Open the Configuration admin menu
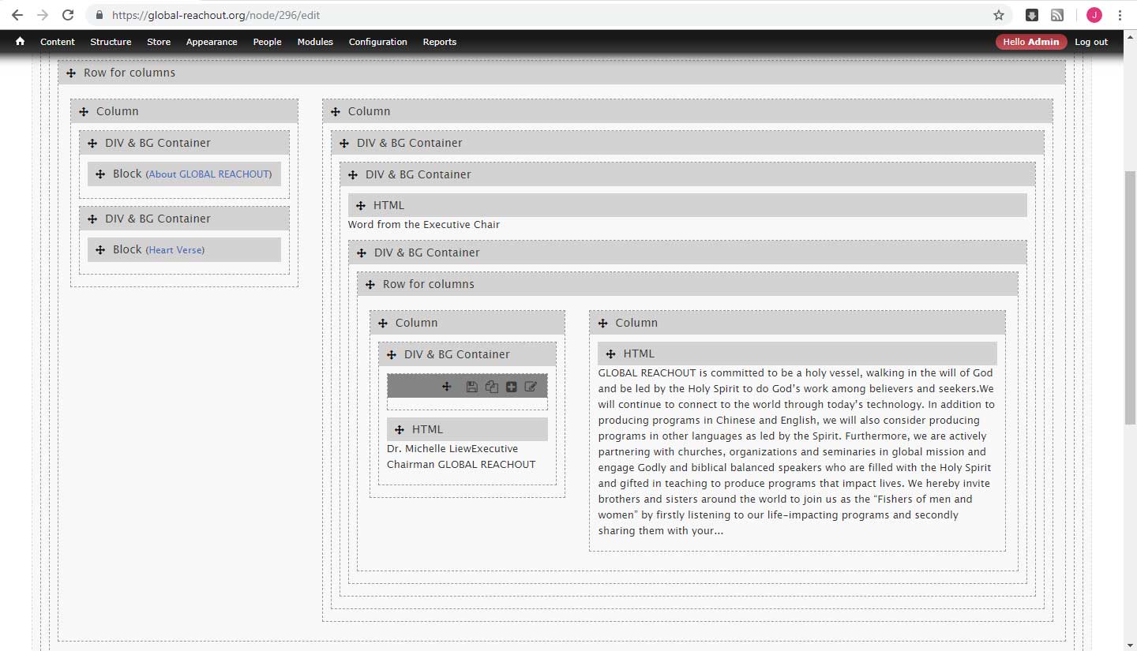Viewport: 1137px width, 651px height. point(378,42)
